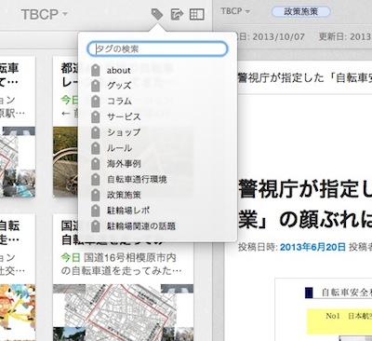The width and height of the screenshot is (372, 341).
Task: Open the TBCP notebook dropdown in note editor
Action: click(235, 11)
